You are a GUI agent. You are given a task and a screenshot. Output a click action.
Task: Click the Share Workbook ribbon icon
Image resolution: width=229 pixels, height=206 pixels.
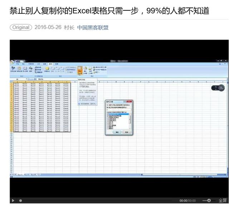pos(90,69)
